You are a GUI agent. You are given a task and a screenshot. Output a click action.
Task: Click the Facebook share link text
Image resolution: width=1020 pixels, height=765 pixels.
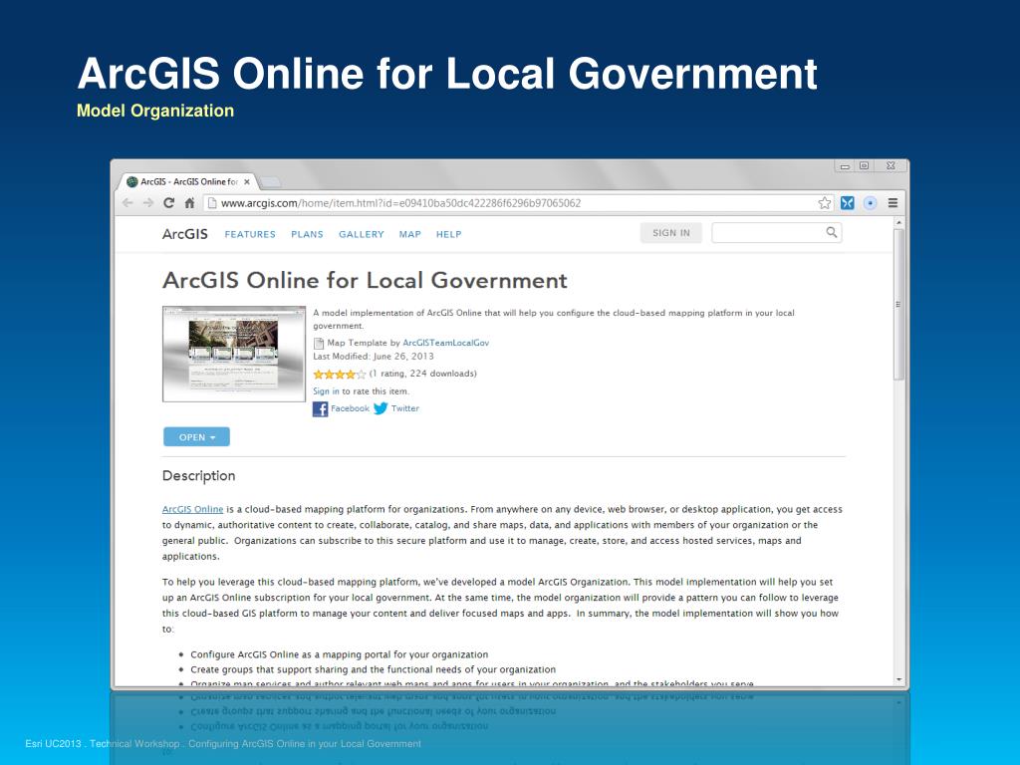[350, 408]
